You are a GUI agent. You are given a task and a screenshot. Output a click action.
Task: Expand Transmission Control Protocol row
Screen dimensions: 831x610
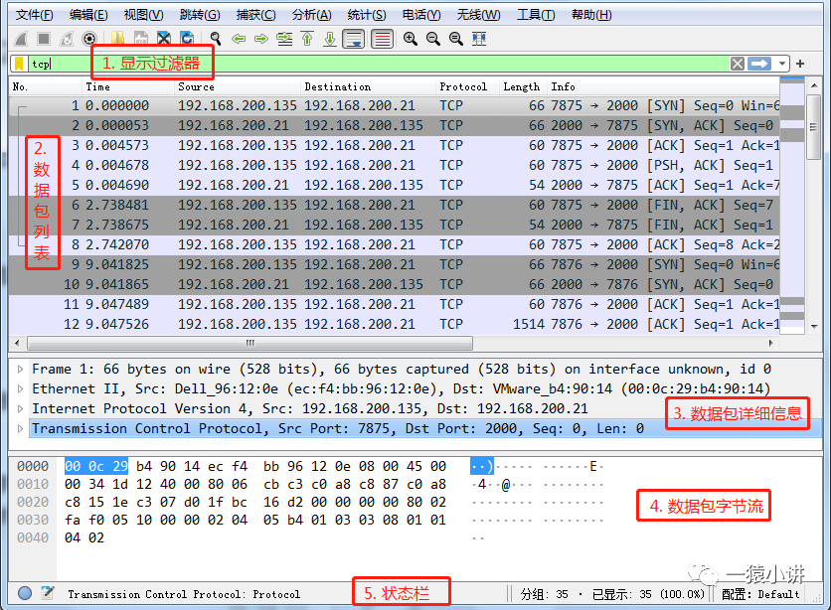(20, 428)
